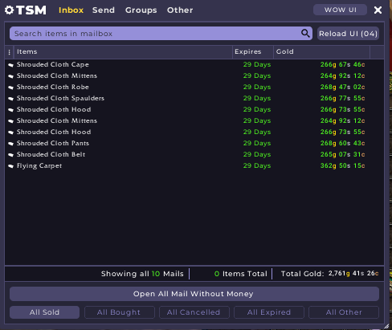The height and width of the screenshot is (330, 392).
Task: Switch to the Inbox tab
Action: 71,10
